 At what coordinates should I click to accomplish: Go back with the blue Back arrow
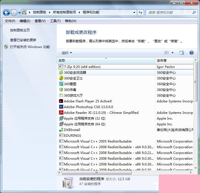point(6,13)
